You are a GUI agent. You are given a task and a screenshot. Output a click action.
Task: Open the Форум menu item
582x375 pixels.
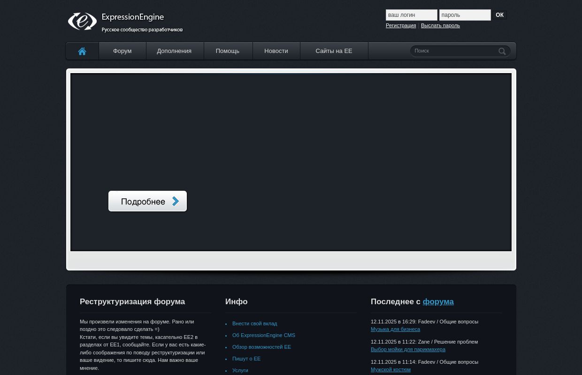click(x=122, y=51)
